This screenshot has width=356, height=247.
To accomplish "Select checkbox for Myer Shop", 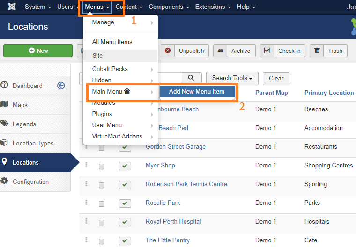I will 102,167.
